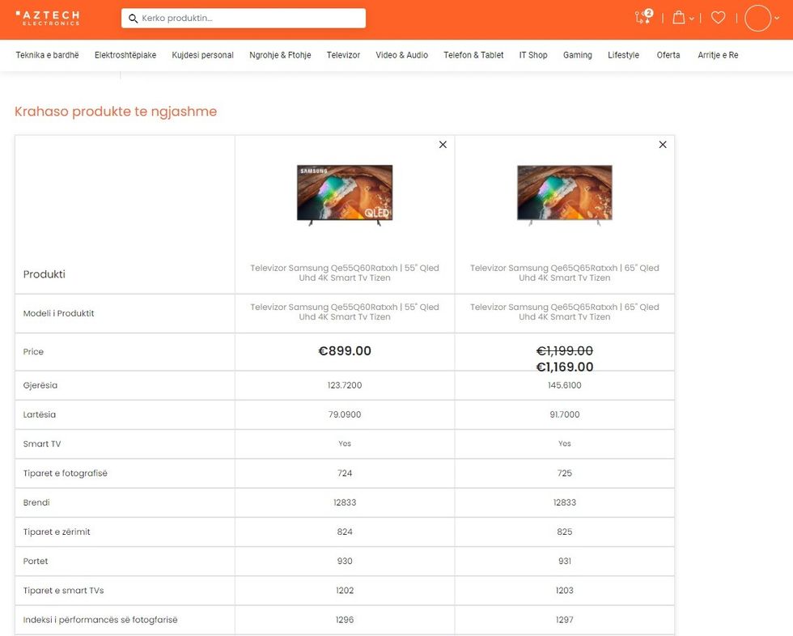Open the Qe55Q60Ratxxh 55" TV product link
The height and width of the screenshot is (636, 793).
[x=345, y=273]
